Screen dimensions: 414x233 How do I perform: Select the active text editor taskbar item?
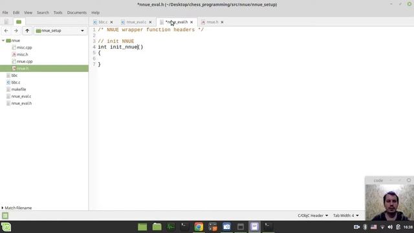coord(254,227)
